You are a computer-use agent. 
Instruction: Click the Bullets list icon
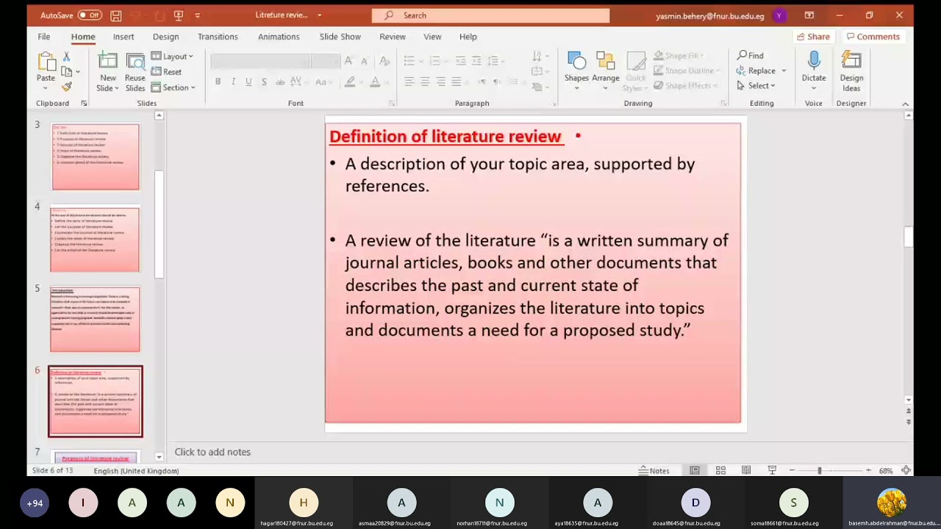(409, 61)
